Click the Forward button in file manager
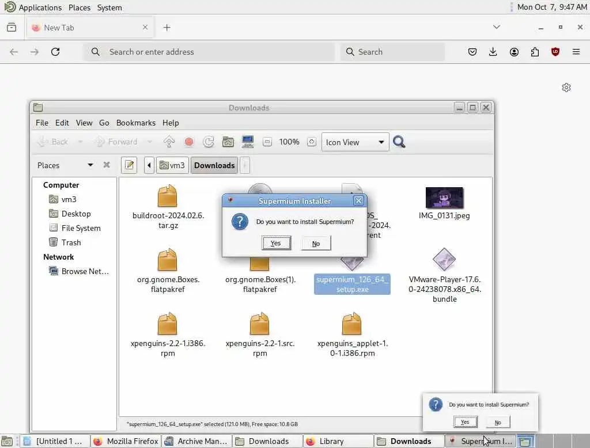Screen dimensions: 590x448 click(x=116, y=142)
